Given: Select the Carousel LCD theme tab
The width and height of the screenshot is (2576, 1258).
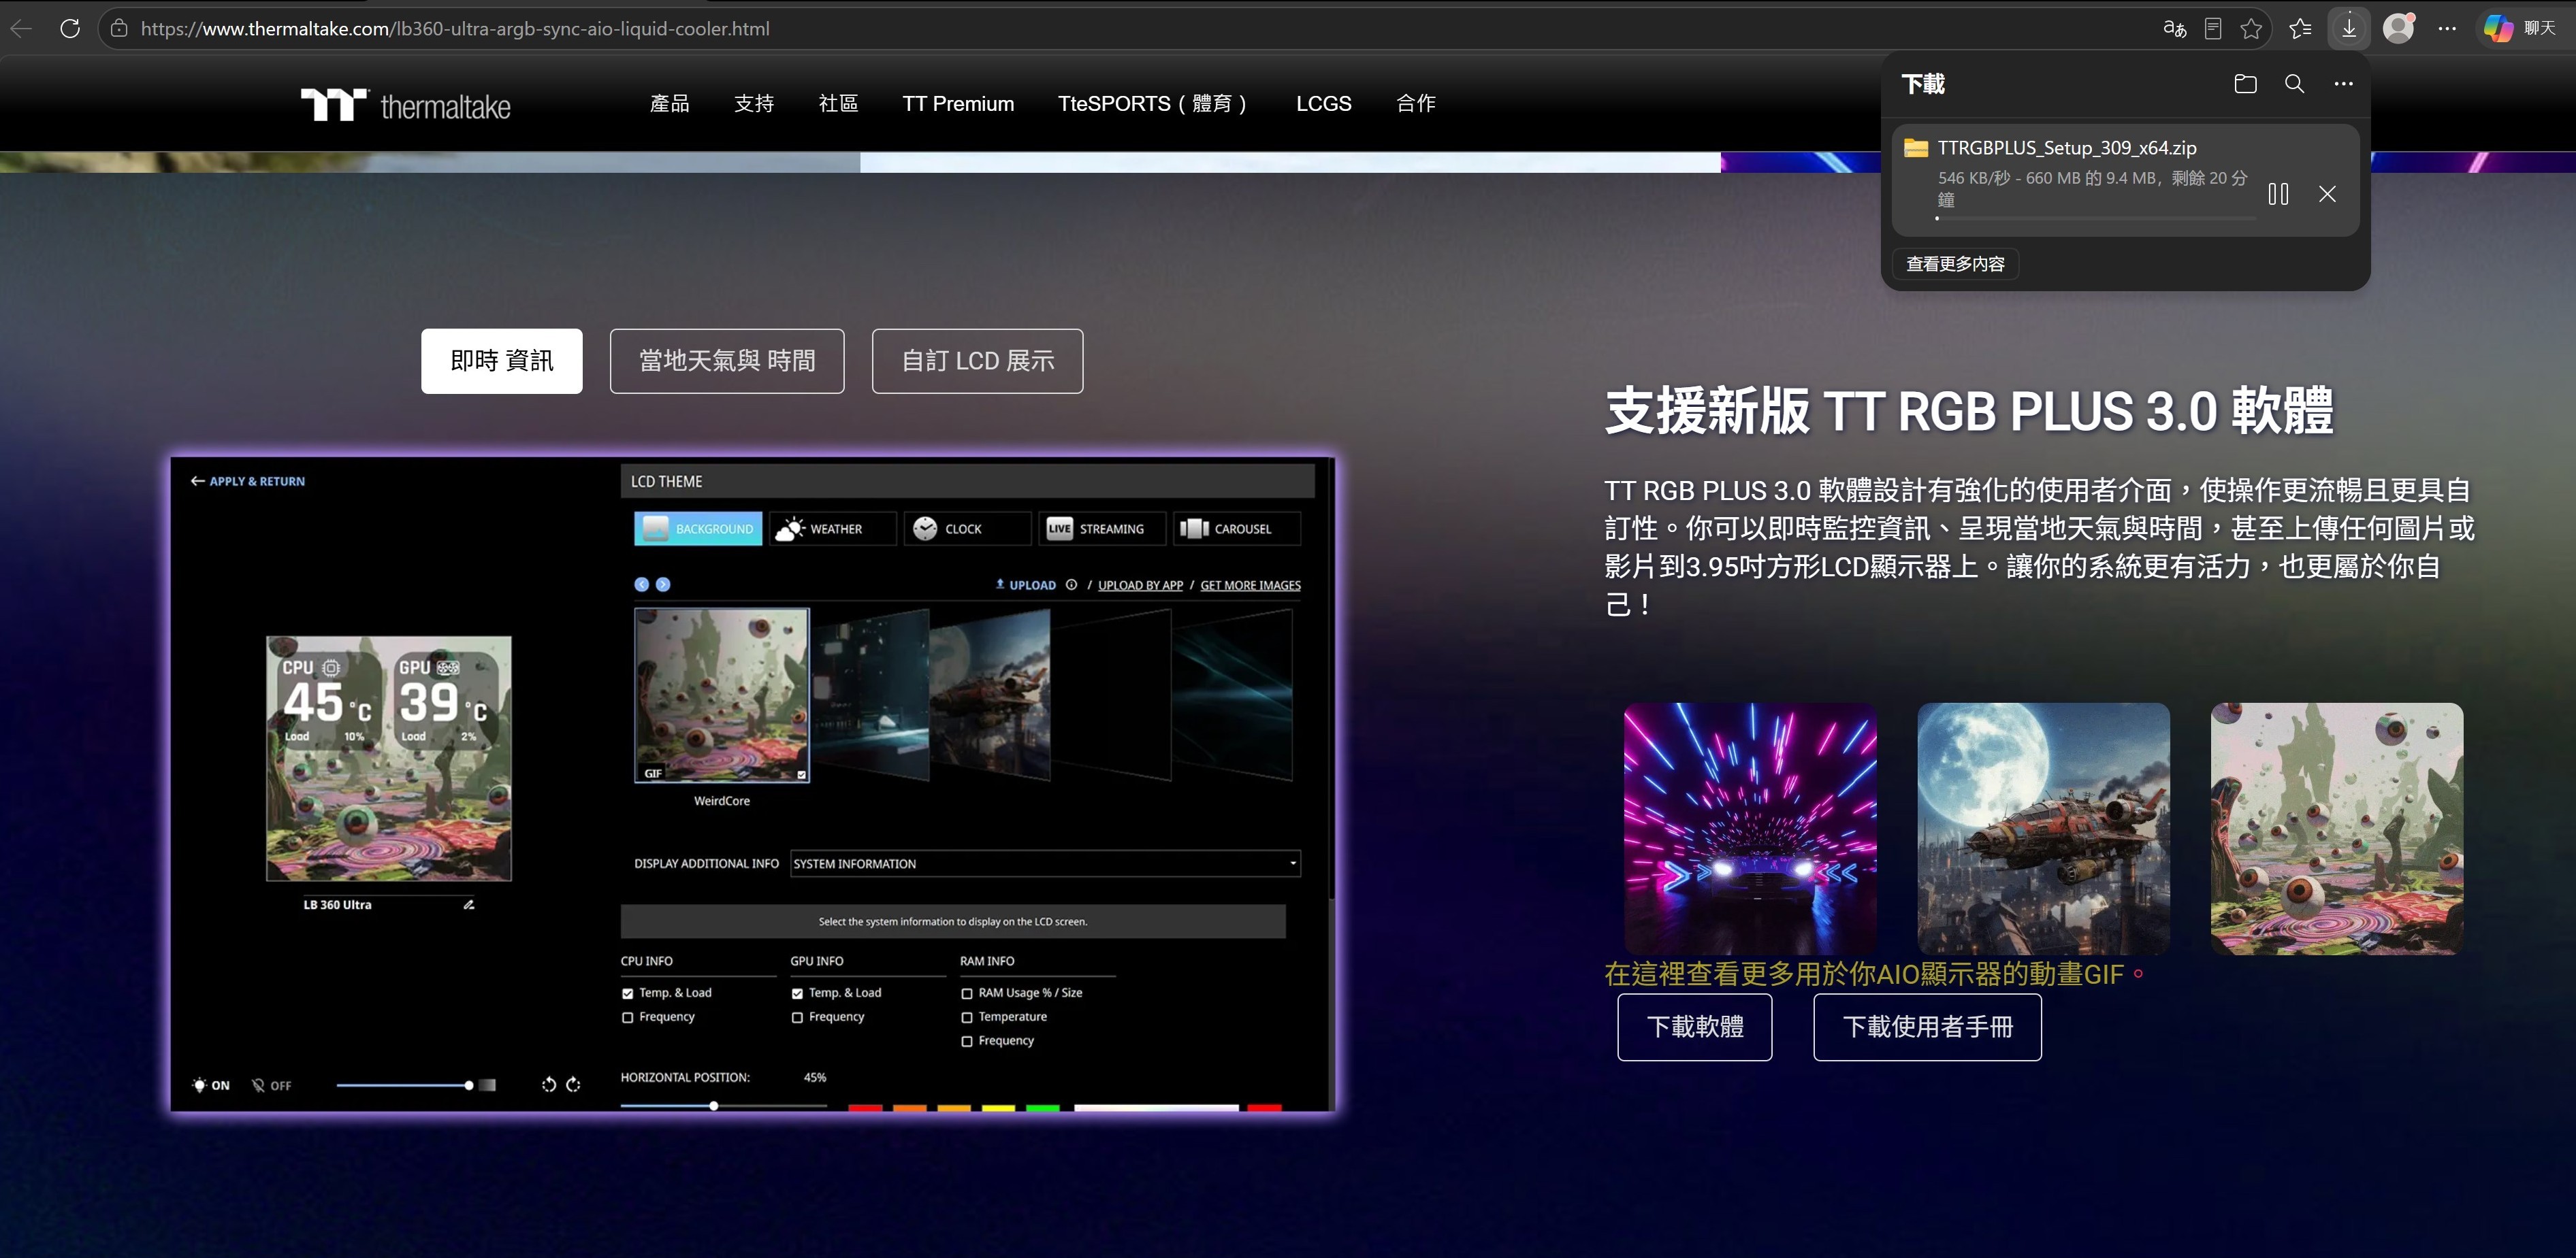Looking at the screenshot, I should pos(1237,529).
